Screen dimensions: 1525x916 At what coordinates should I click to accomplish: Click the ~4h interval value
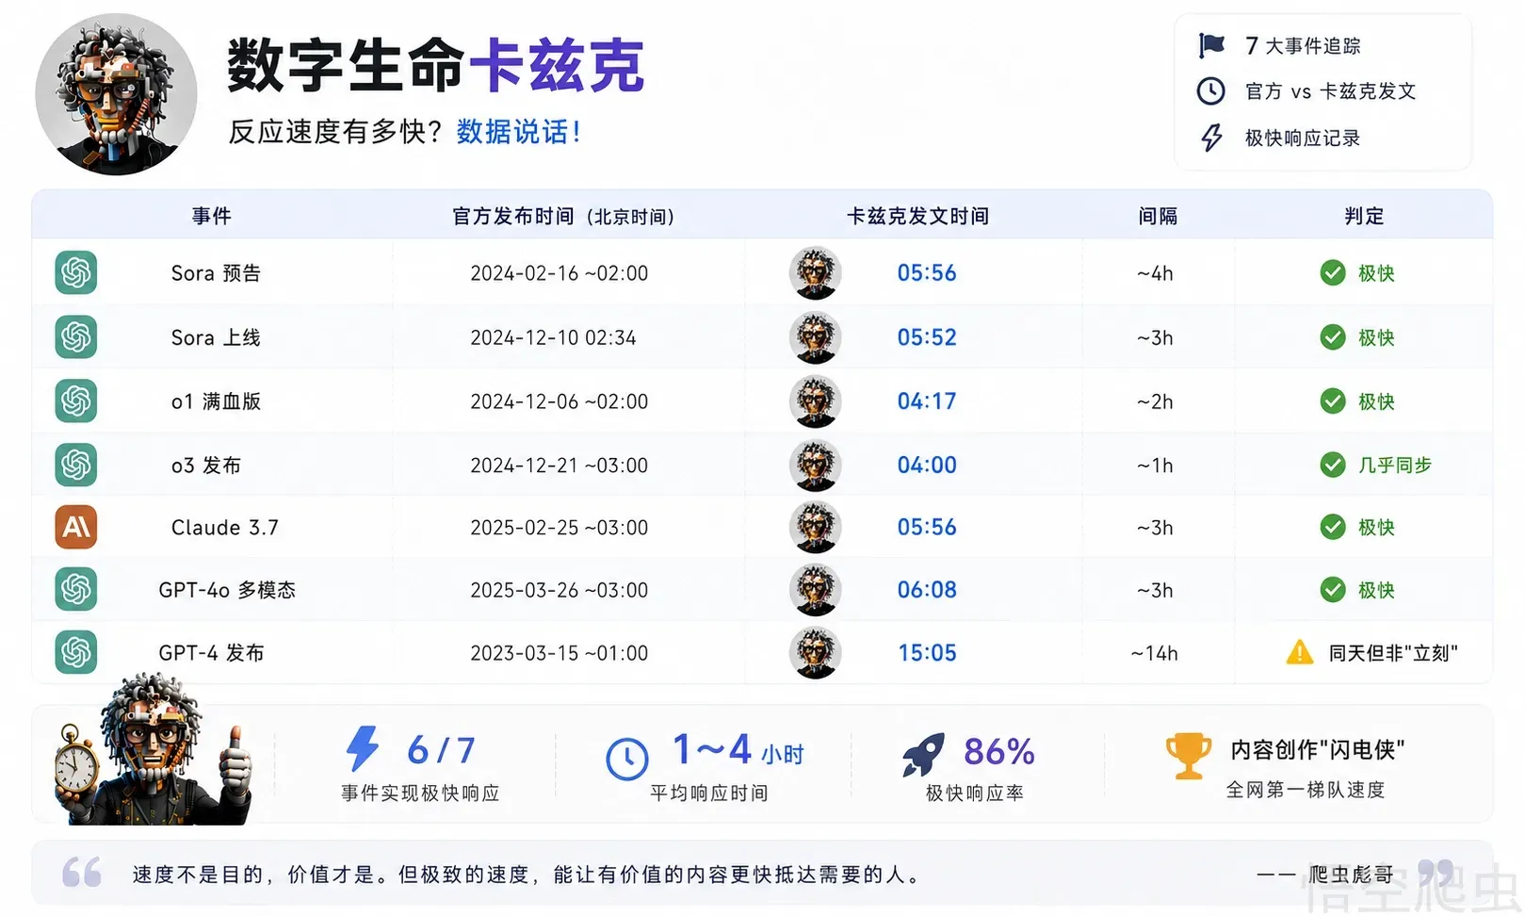pos(1155,273)
